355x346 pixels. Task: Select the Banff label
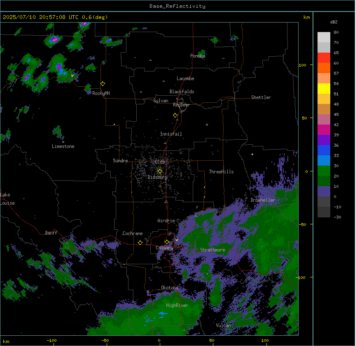51,233
